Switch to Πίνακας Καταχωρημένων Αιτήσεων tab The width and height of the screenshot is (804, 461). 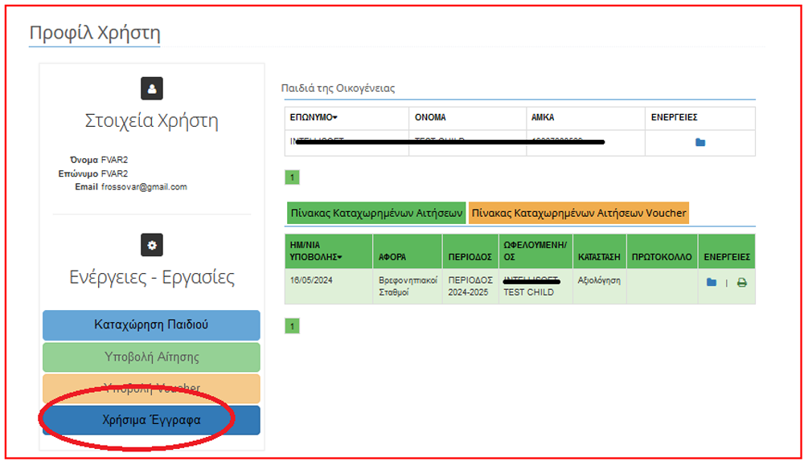[x=375, y=213]
